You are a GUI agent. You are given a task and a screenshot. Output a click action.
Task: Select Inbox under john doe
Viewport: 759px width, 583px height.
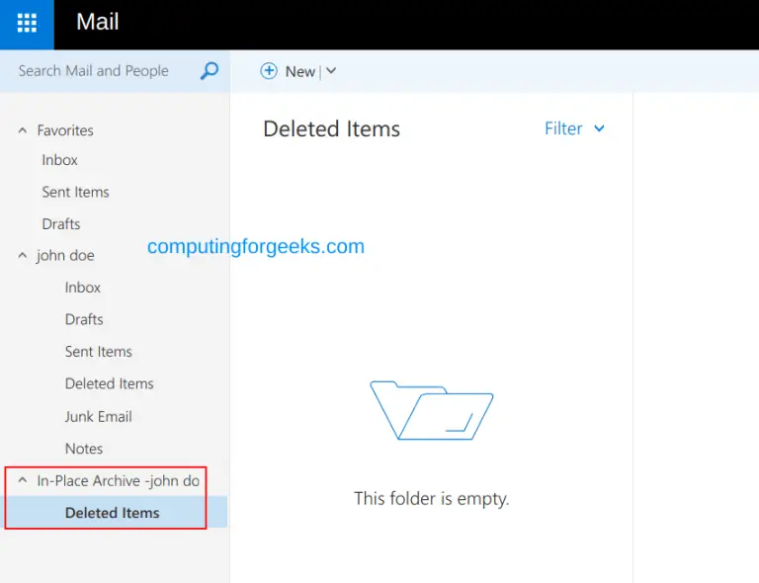coord(83,288)
